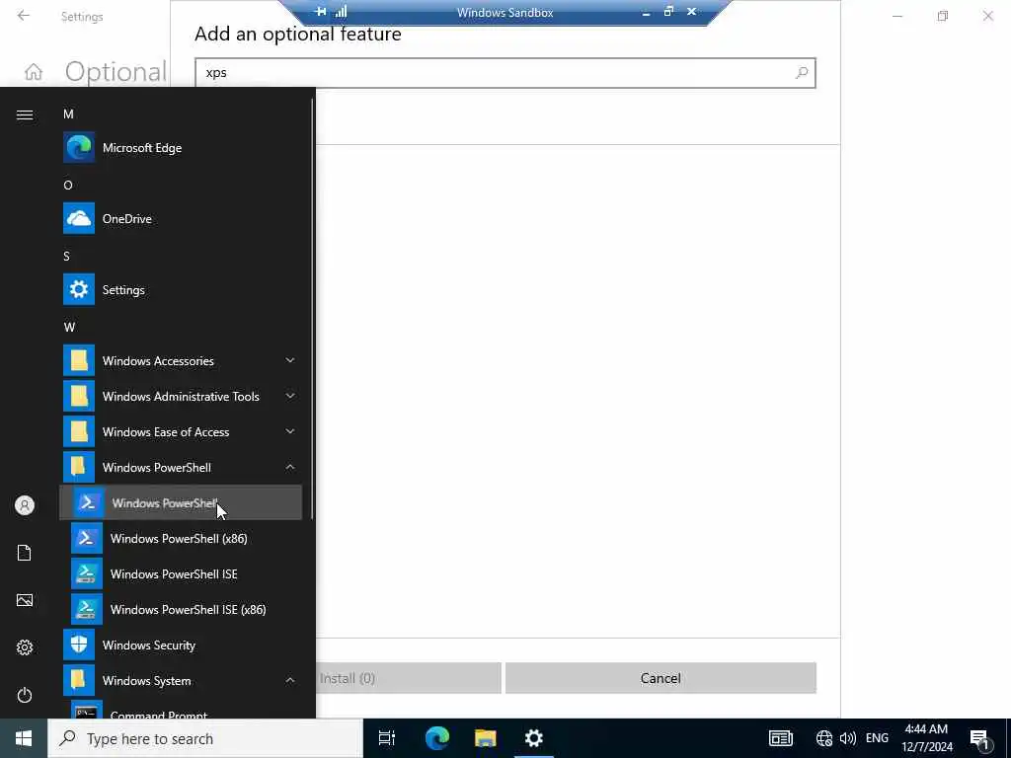Open Settings app in Start menu list
Viewport: 1011px width, 758px height.
(181, 289)
